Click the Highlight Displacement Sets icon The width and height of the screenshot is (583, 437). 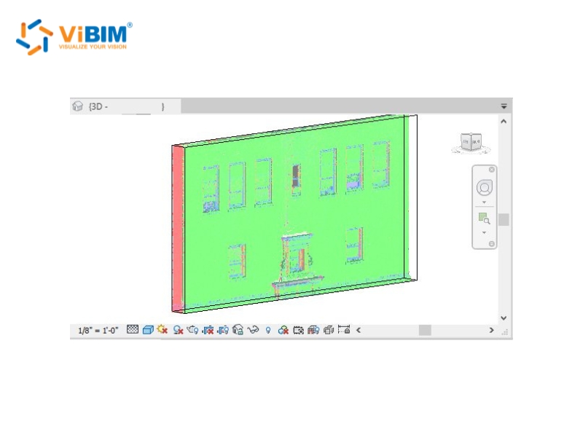(329, 330)
